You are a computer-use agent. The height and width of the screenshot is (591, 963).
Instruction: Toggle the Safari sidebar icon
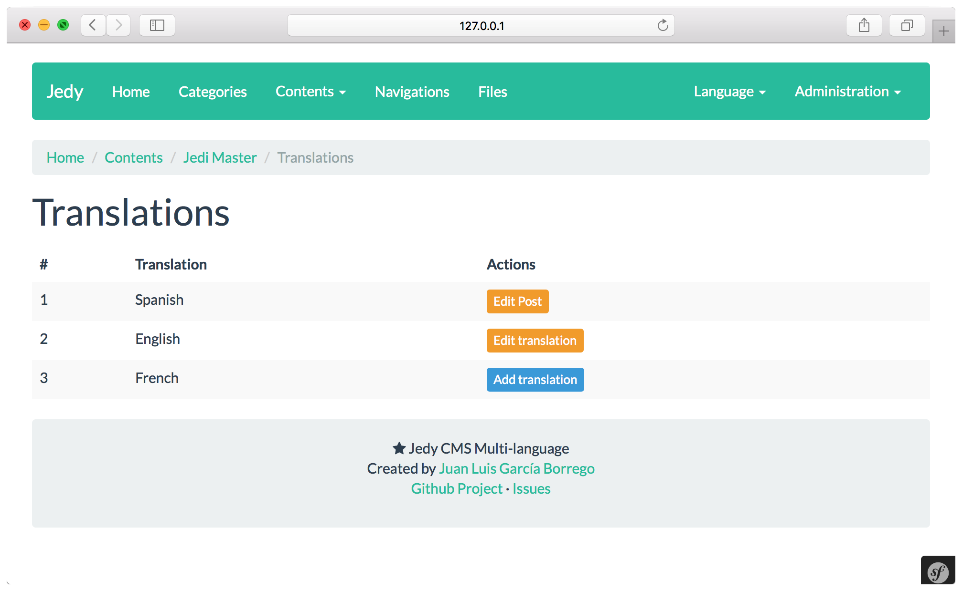click(157, 25)
